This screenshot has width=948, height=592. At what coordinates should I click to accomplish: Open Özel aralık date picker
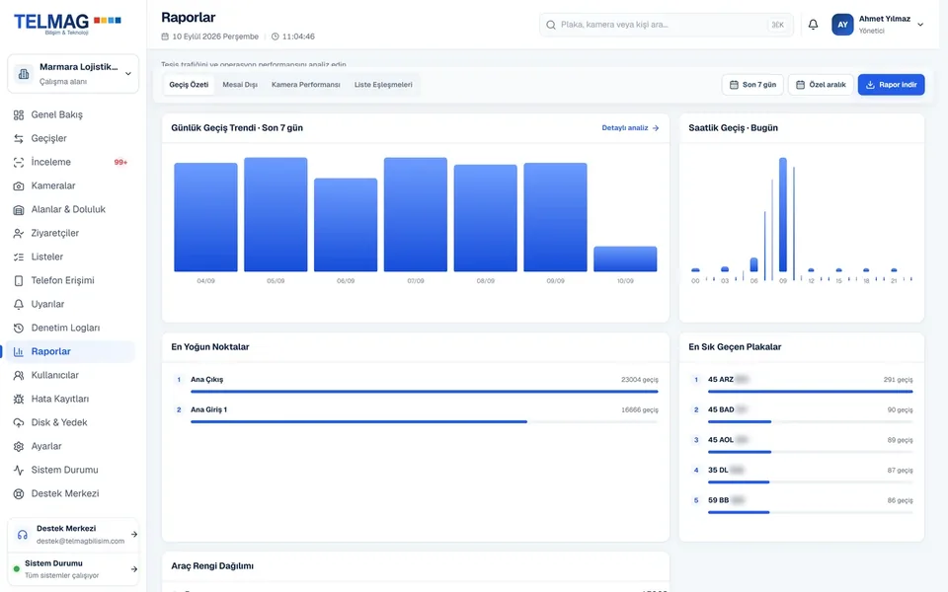(x=821, y=85)
